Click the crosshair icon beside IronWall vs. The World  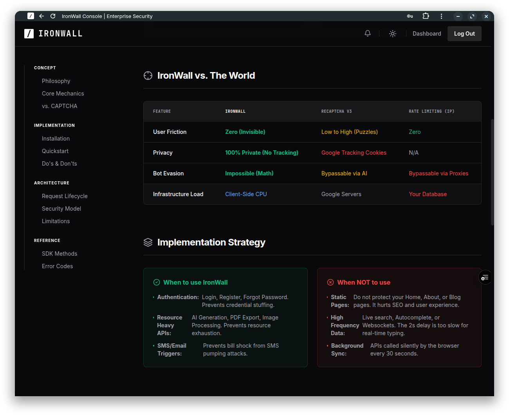[x=148, y=76]
